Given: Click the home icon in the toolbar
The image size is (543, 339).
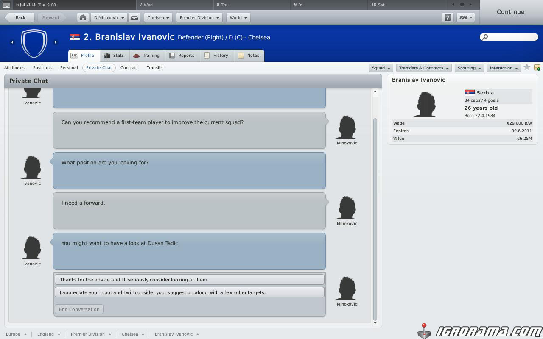Looking at the screenshot, I should [83, 18].
